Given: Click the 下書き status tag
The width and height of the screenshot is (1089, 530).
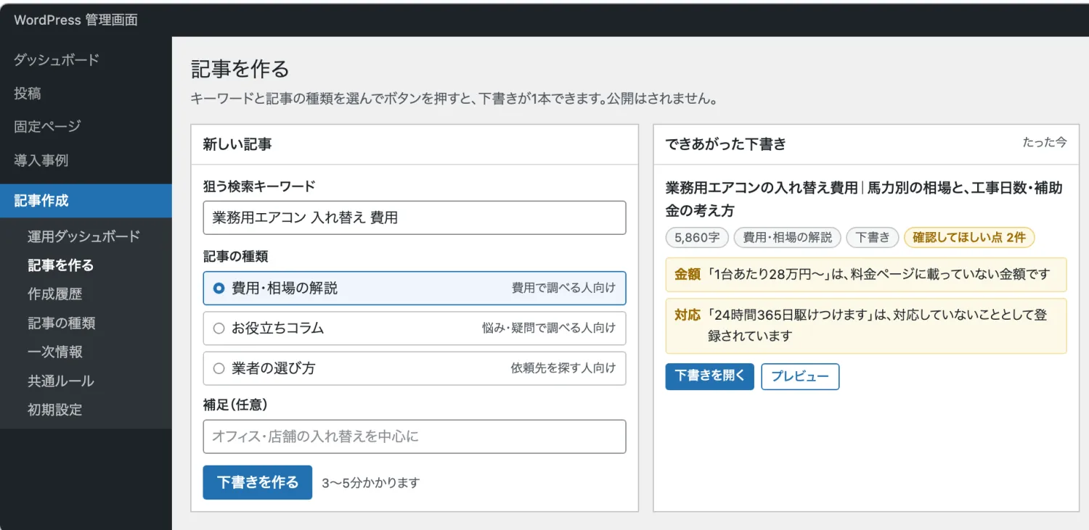Looking at the screenshot, I should 873,237.
